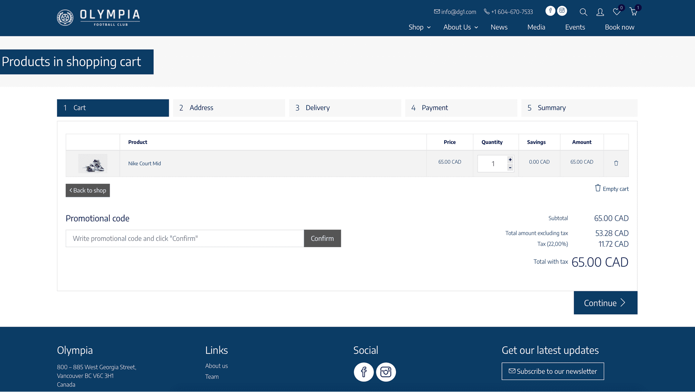Increase Nike Court Mid quantity with plus
The width and height of the screenshot is (695, 392).
(x=510, y=160)
